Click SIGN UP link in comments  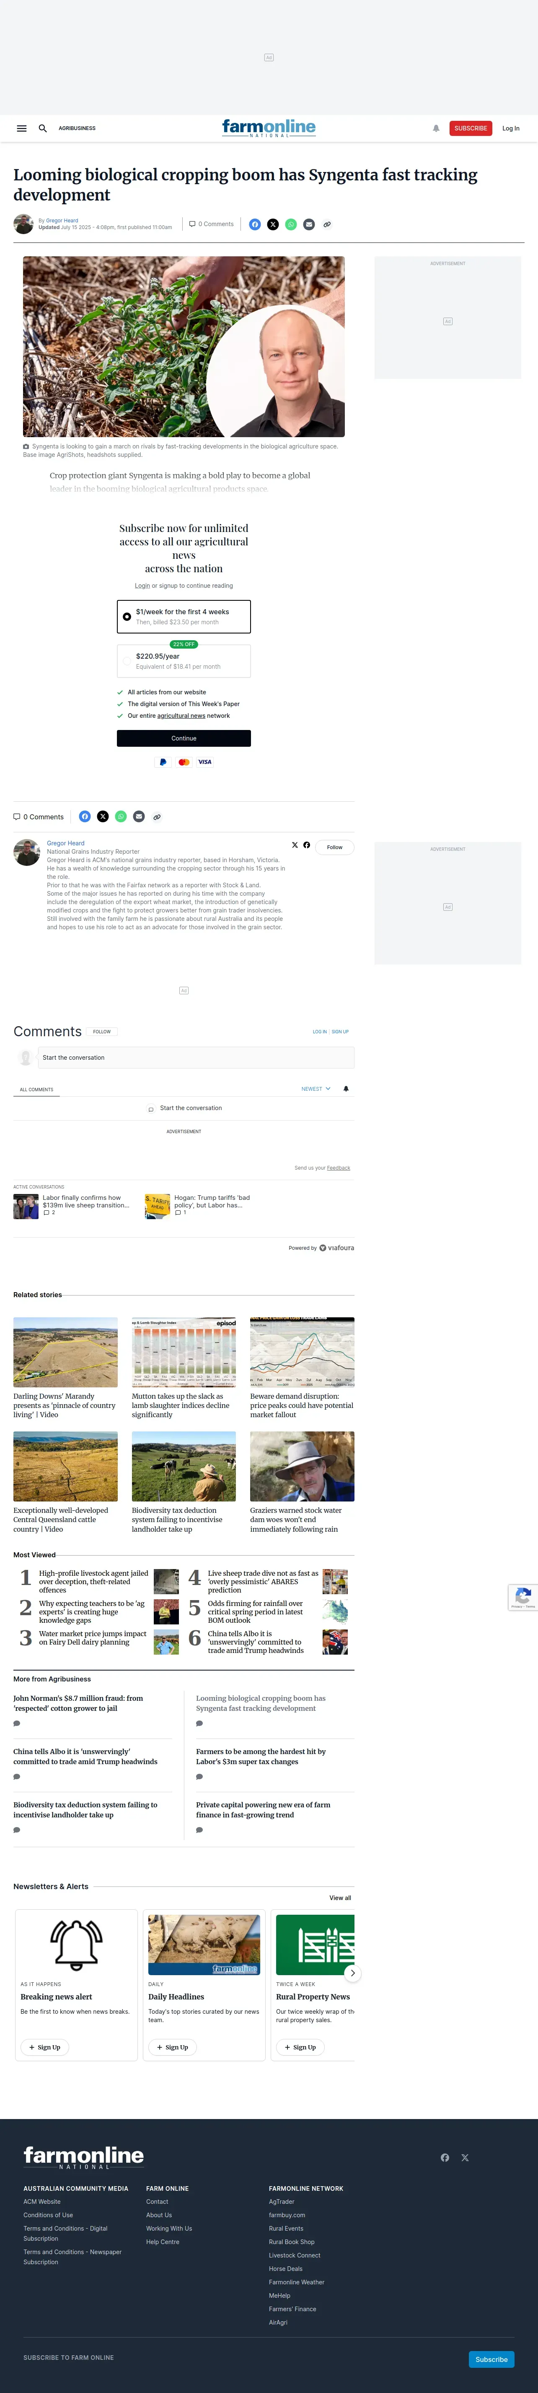[339, 1032]
